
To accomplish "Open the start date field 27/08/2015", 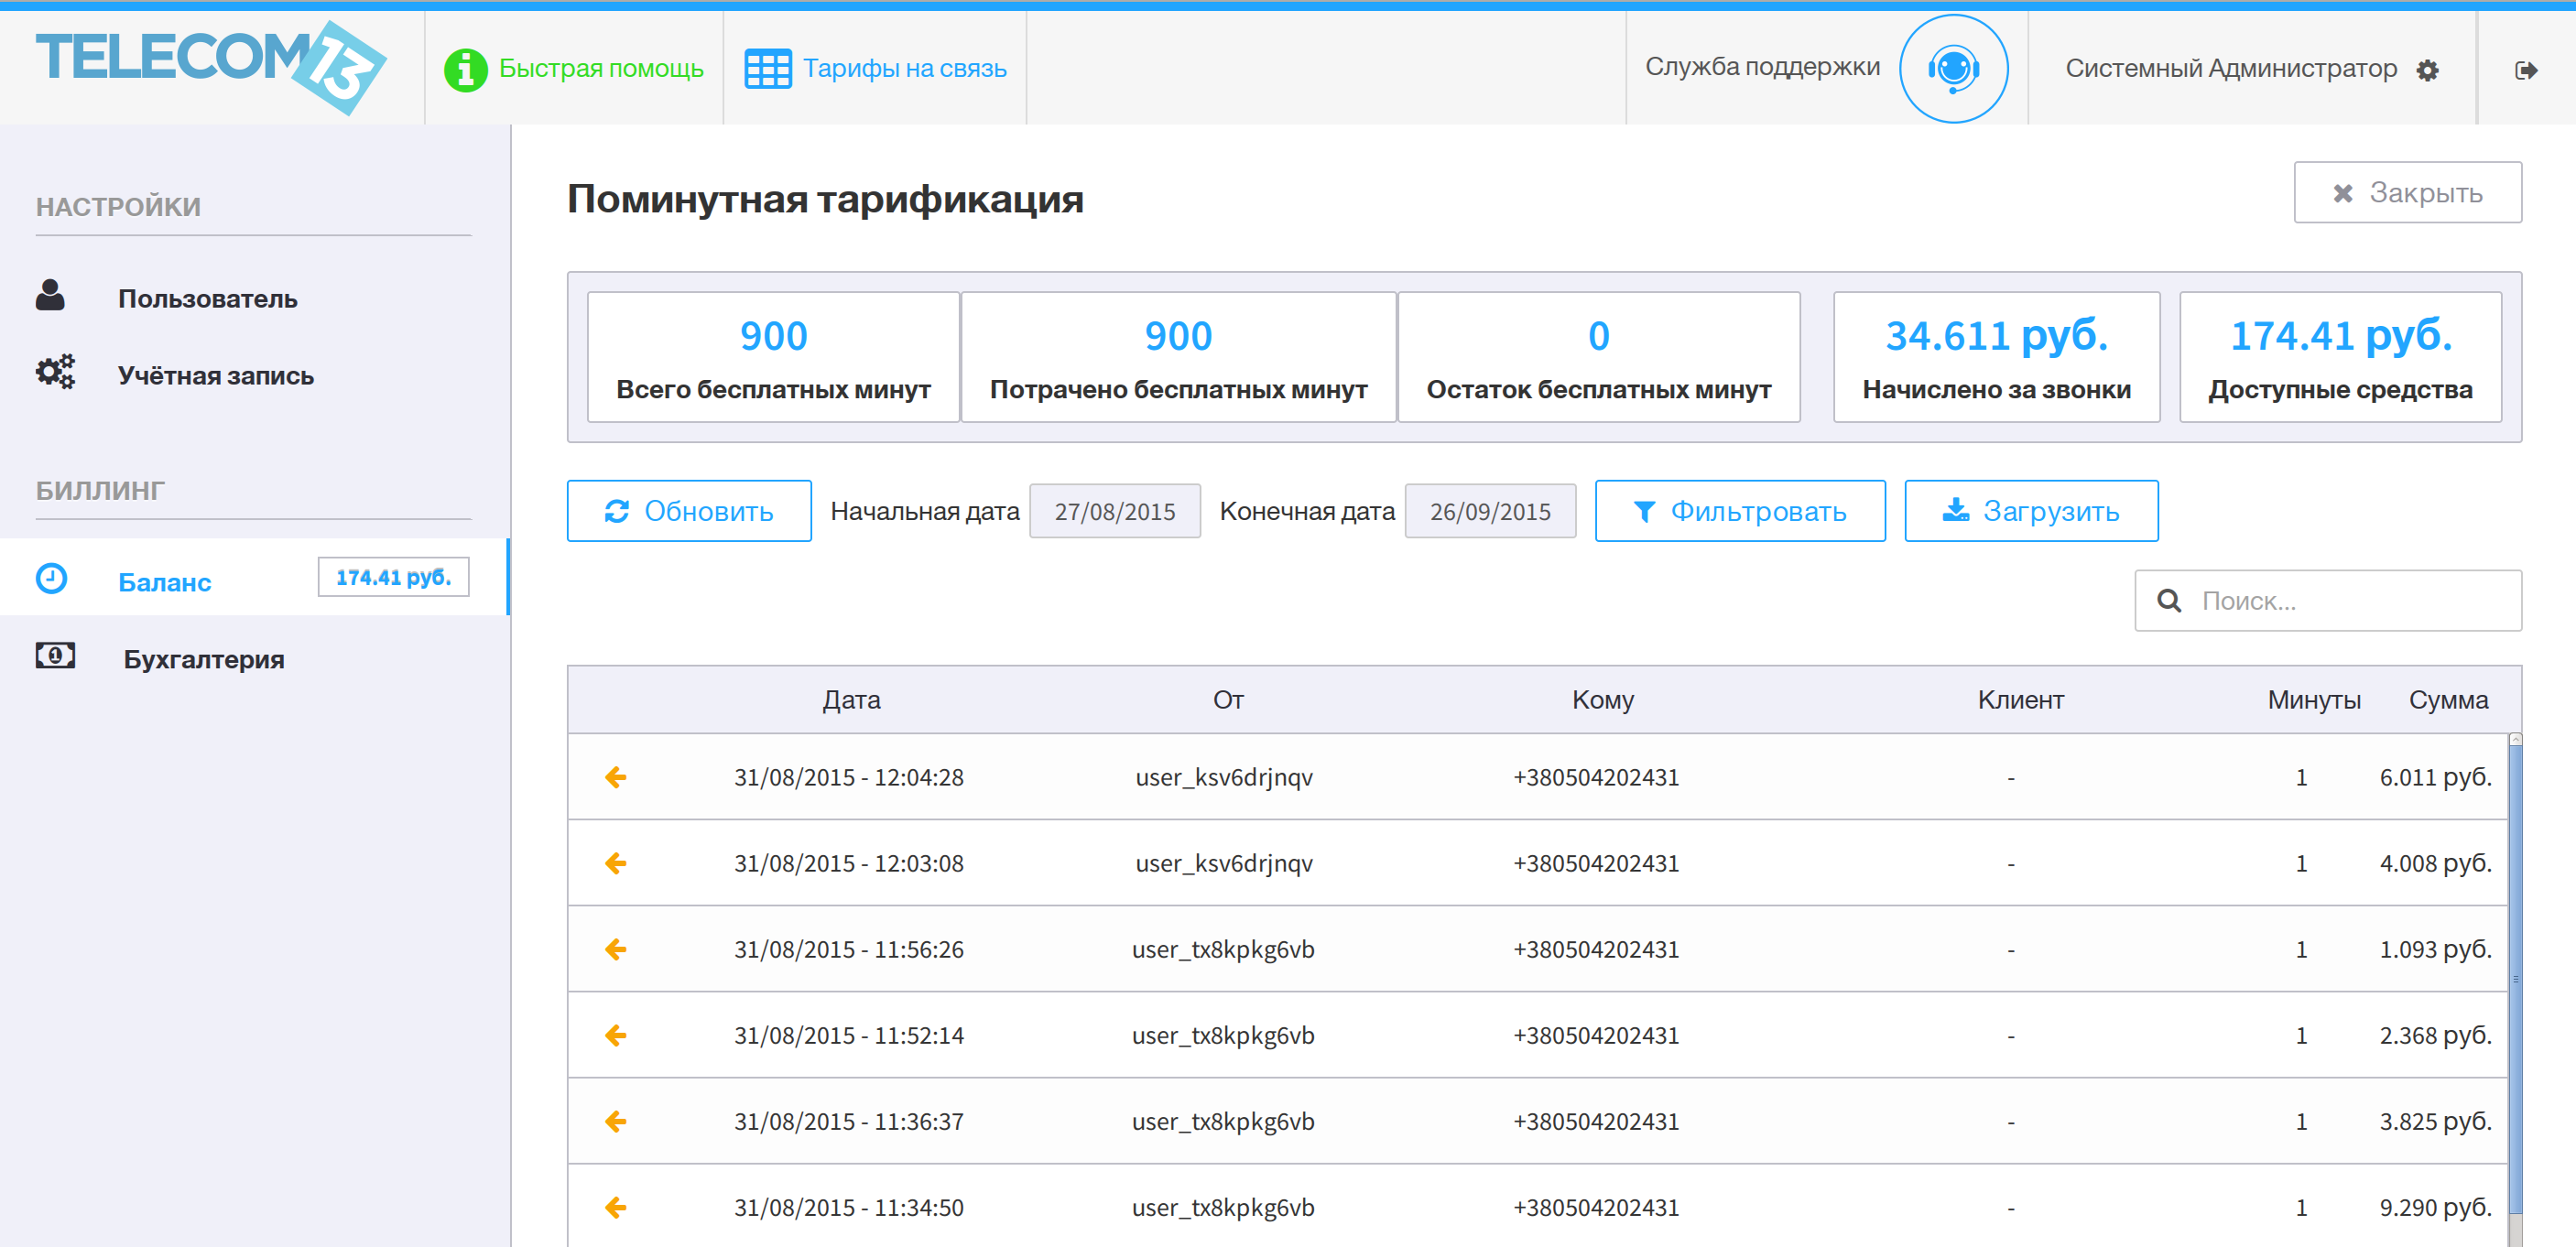I will click(x=1115, y=511).
